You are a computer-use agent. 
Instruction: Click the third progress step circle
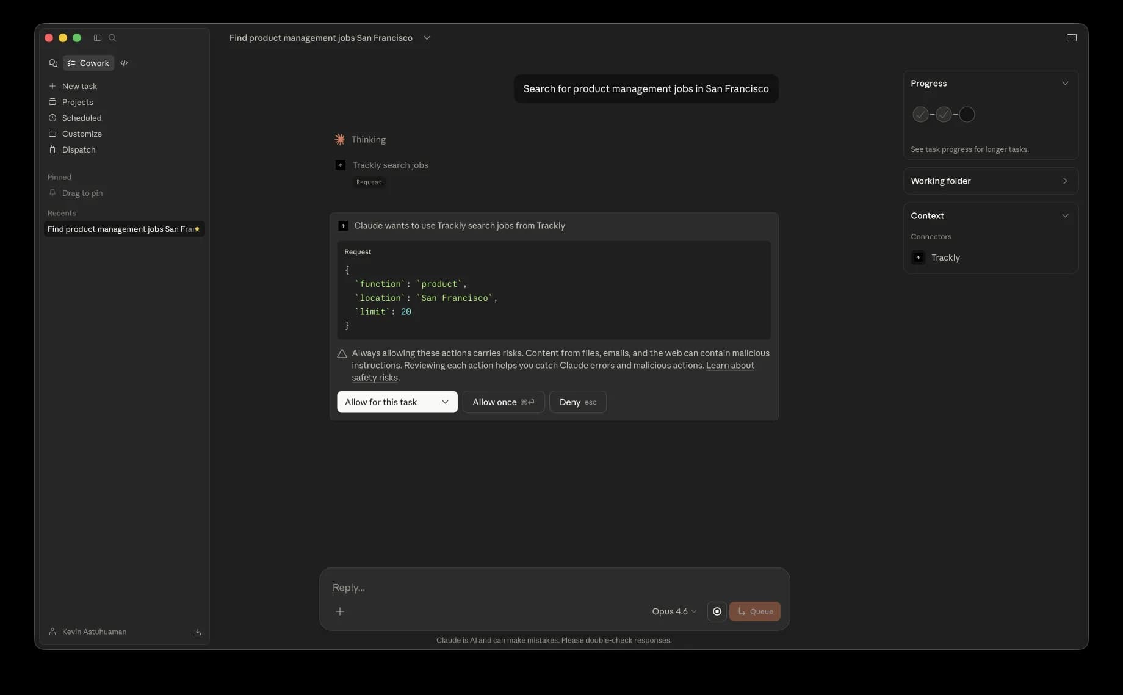click(967, 114)
